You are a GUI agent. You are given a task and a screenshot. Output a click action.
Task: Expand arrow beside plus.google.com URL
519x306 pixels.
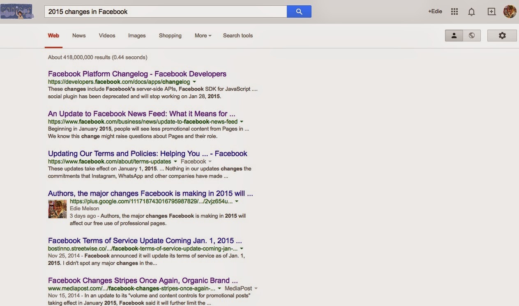tap(237, 202)
